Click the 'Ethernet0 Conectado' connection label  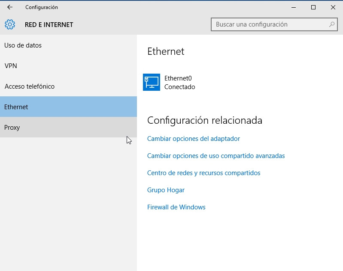point(179,83)
